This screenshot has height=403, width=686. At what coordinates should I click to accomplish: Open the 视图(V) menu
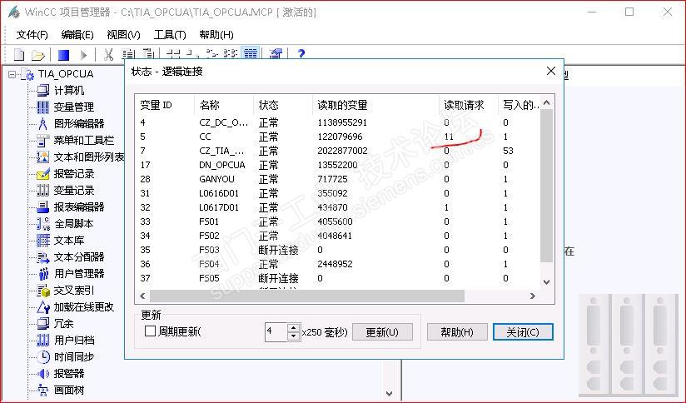(123, 35)
